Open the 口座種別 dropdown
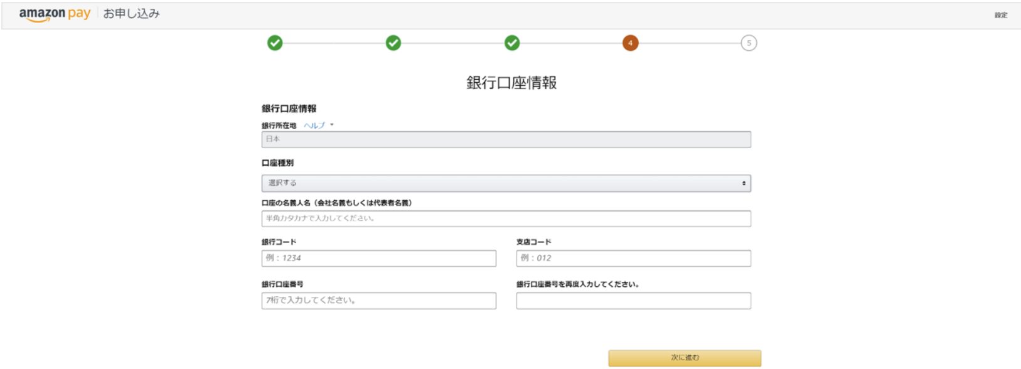Viewport: 1021px width, 369px height. click(506, 183)
